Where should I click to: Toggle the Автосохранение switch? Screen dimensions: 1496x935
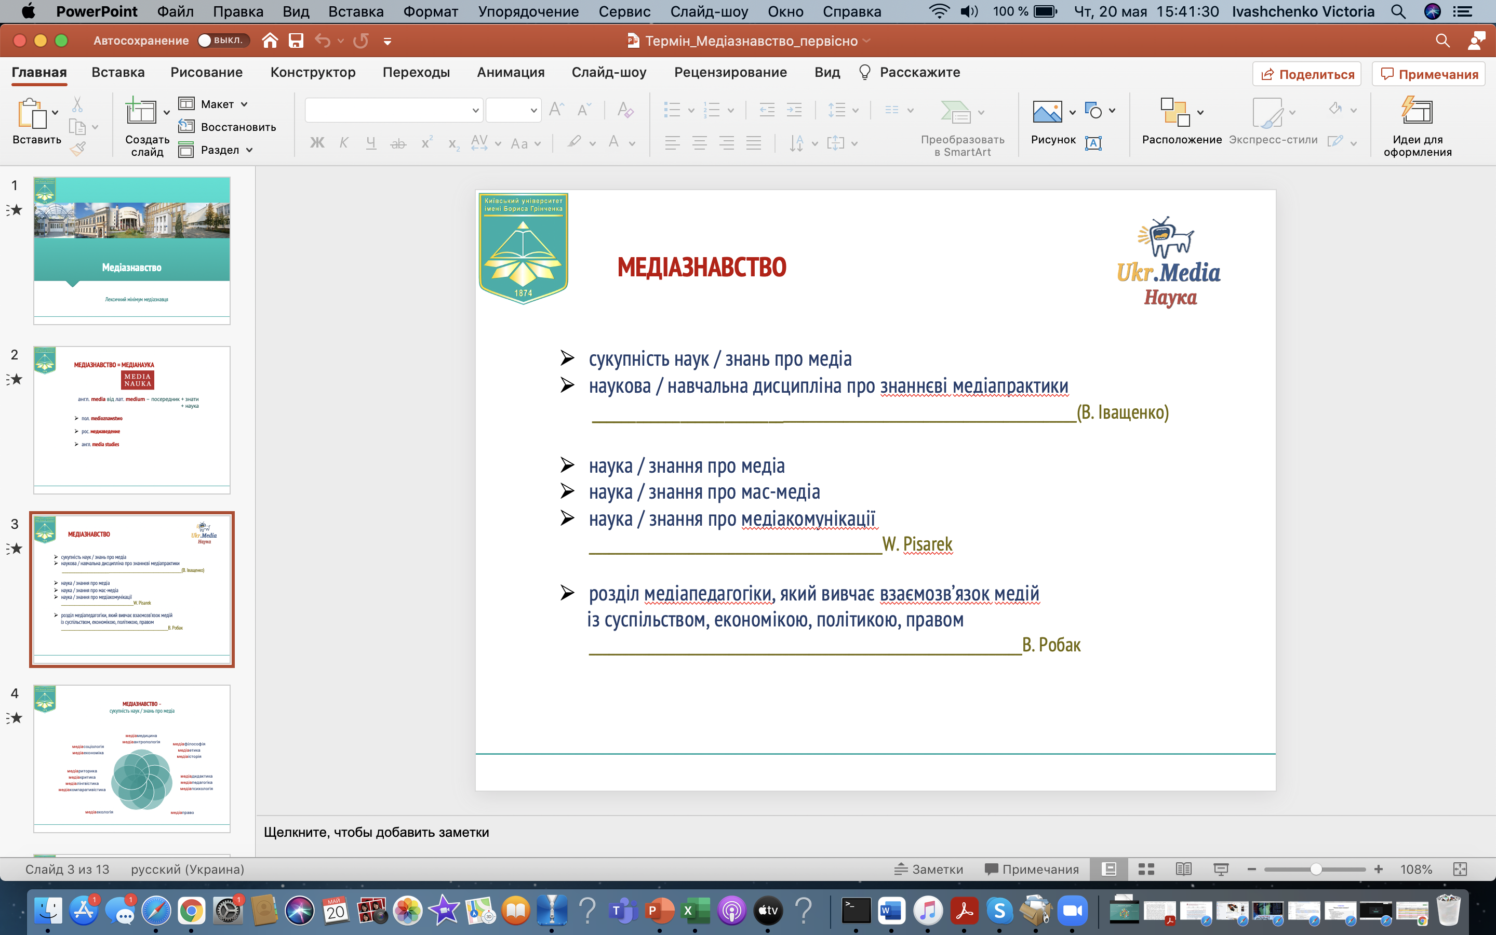(x=222, y=41)
